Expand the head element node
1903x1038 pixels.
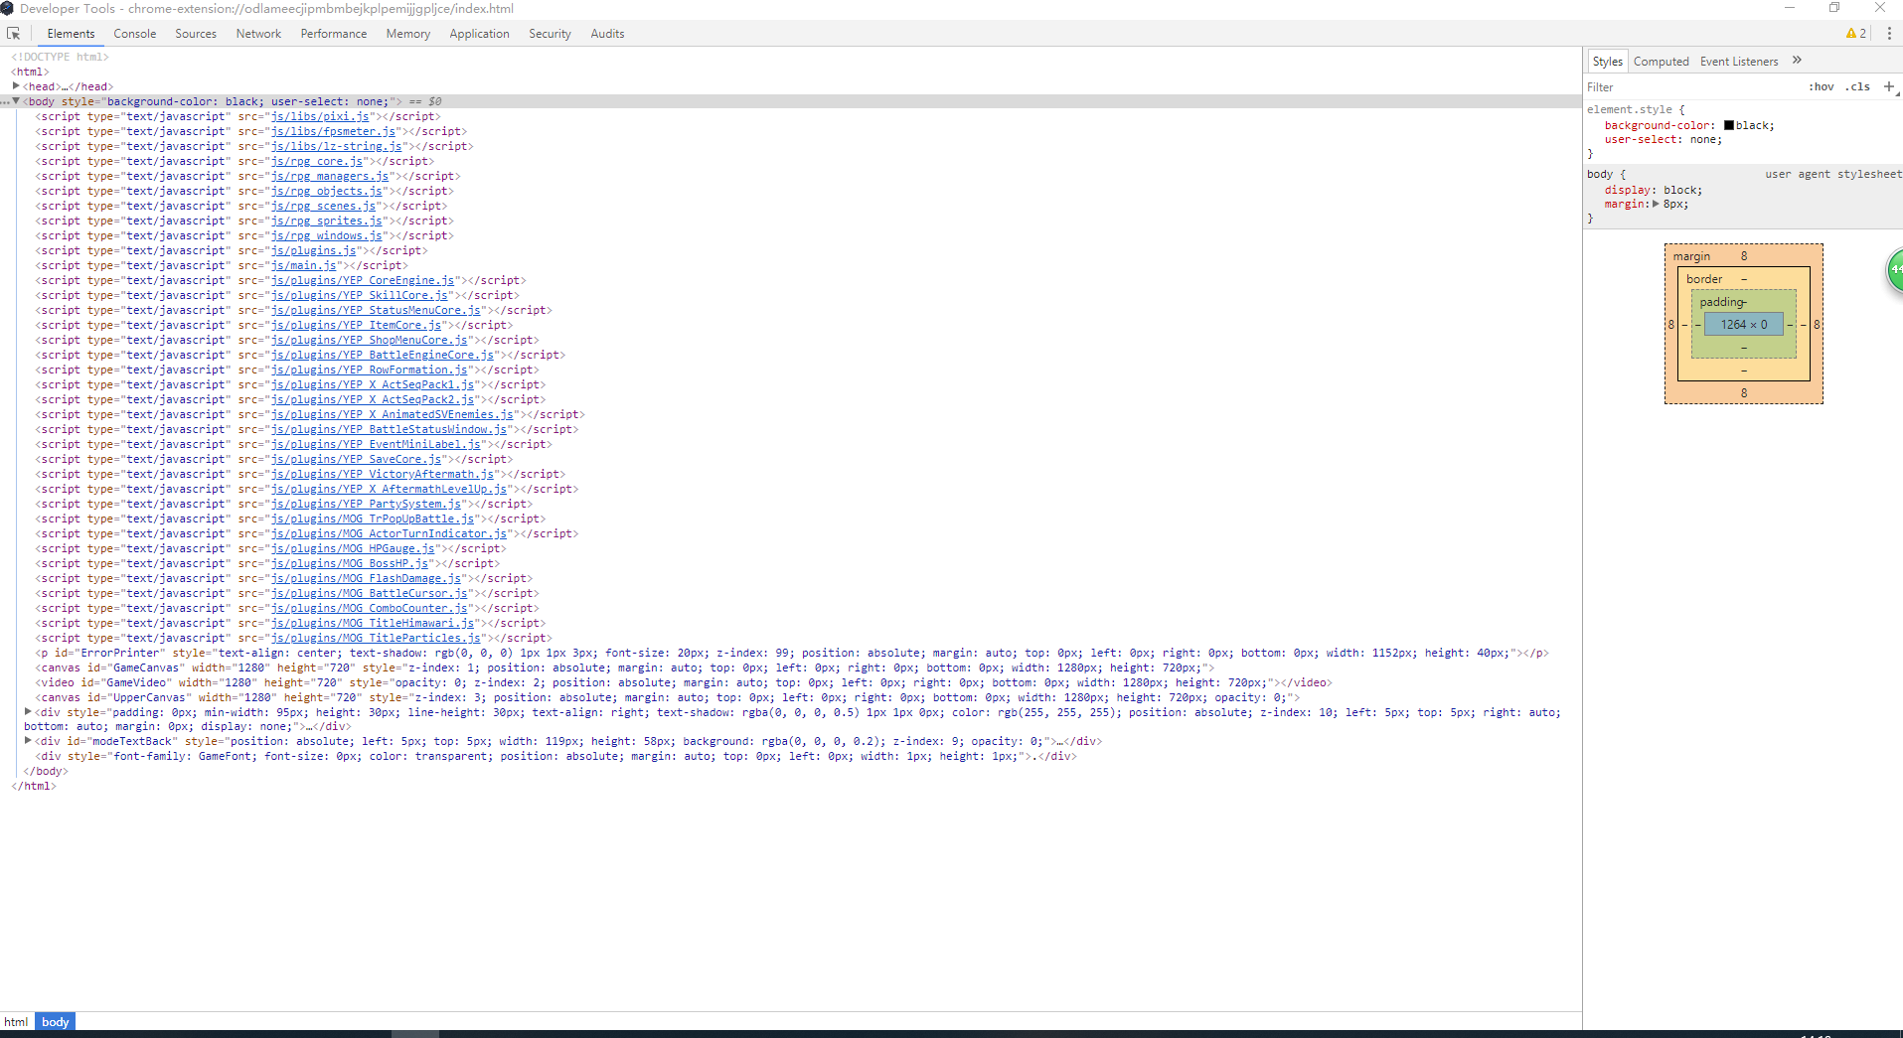16,86
